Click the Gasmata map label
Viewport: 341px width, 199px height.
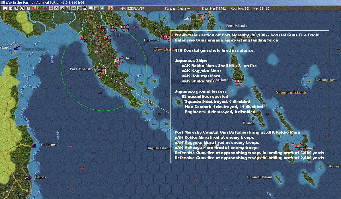pyautogui.click(x=151, y=40)
